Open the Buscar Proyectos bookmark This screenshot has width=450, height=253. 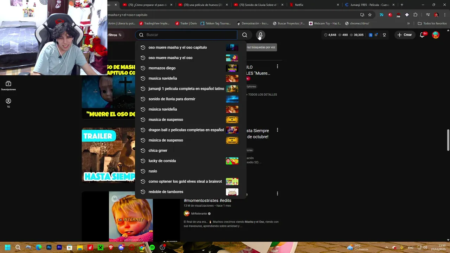point(289,23)
